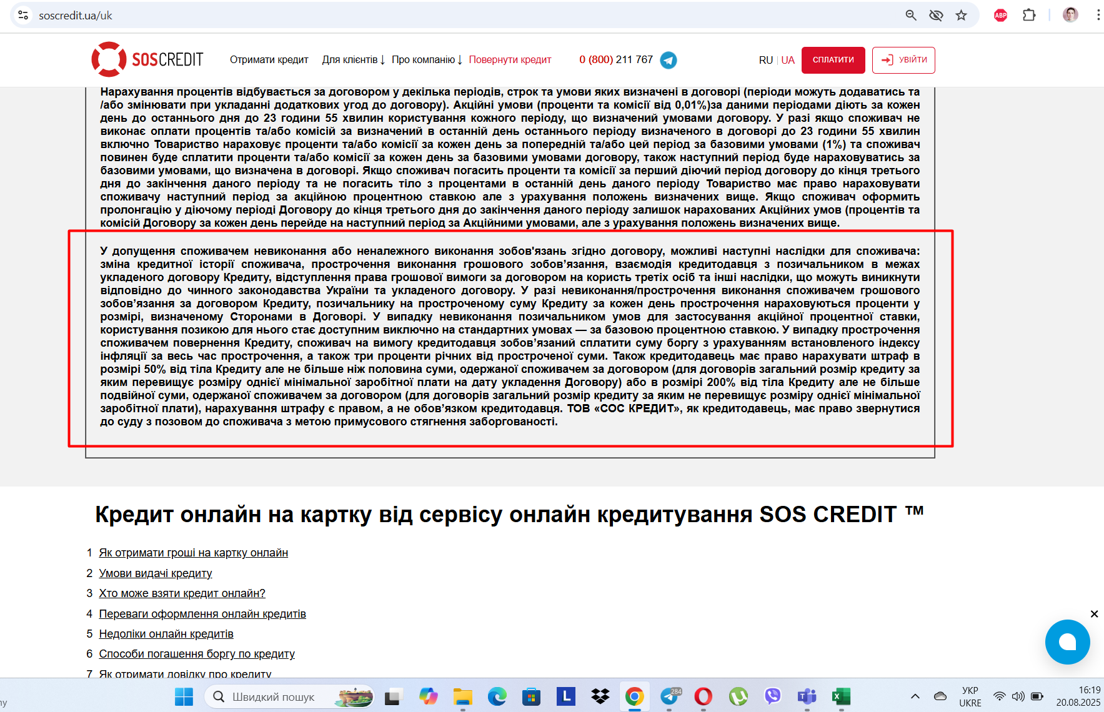Open Telegram from taskbar
Viewport: 1104px width, 712px height.
(x=670, y=696)
